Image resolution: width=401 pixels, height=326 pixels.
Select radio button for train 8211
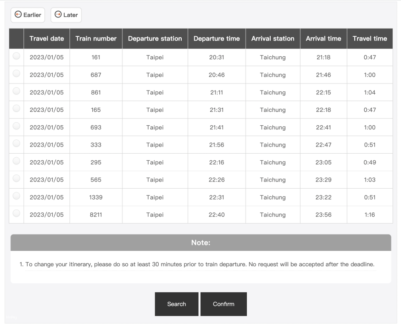click(16, 213)
